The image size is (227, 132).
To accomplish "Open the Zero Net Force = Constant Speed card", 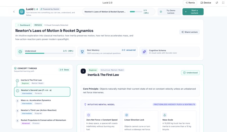I will point(102,121).
